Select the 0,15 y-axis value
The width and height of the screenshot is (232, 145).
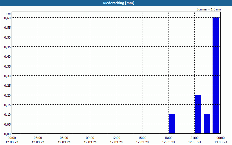(8, 105)
